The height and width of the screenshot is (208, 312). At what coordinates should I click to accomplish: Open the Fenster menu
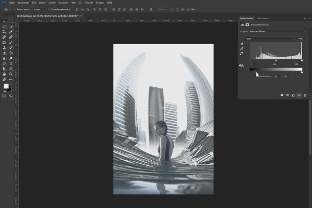point(100,3)
